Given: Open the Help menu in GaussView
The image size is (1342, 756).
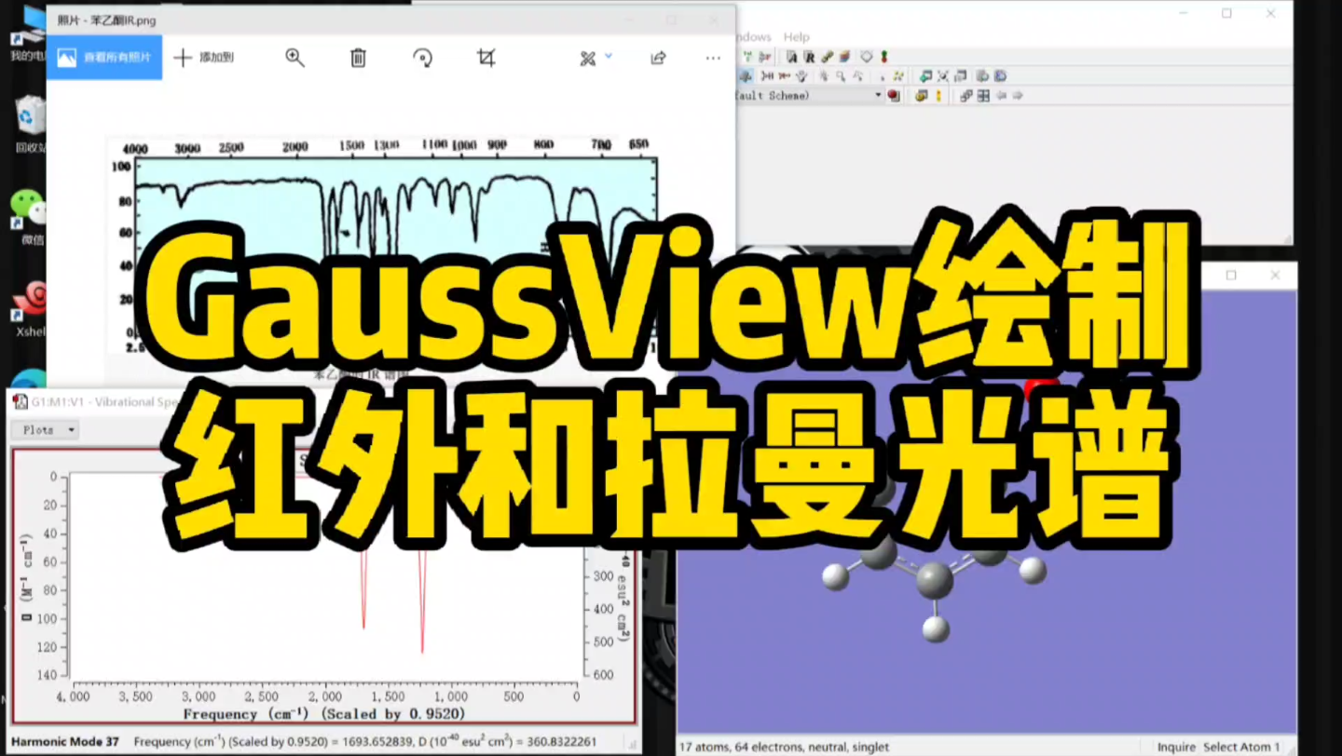Looking at the screenshot, I should point(796,37).
